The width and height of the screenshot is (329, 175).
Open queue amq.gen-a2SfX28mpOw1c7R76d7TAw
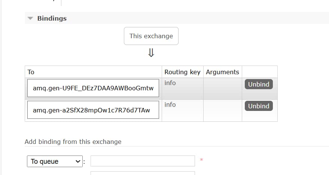coord(93,110)
